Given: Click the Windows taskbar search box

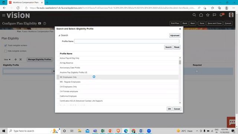Looking at the screenshot, I should tap(34, 131).
